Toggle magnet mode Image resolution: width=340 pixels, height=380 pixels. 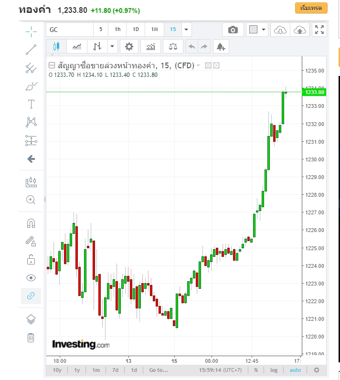pos(31,223)
